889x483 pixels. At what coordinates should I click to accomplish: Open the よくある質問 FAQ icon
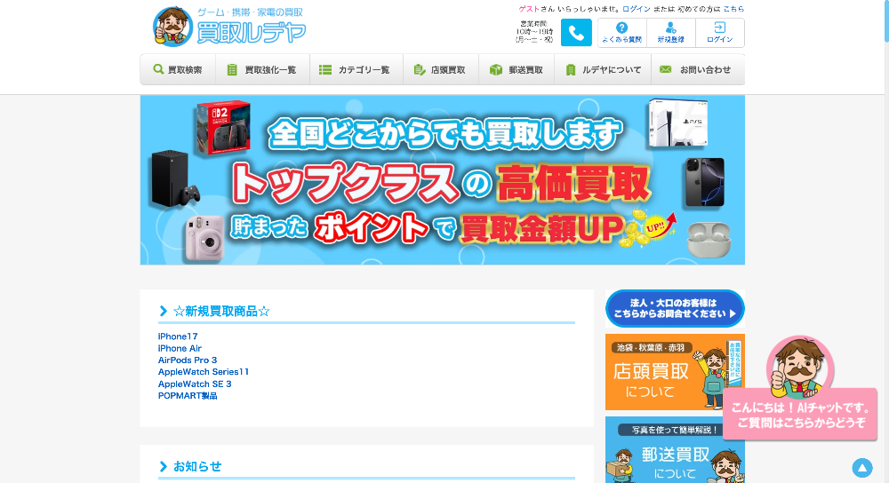click(x=621, y=33)
